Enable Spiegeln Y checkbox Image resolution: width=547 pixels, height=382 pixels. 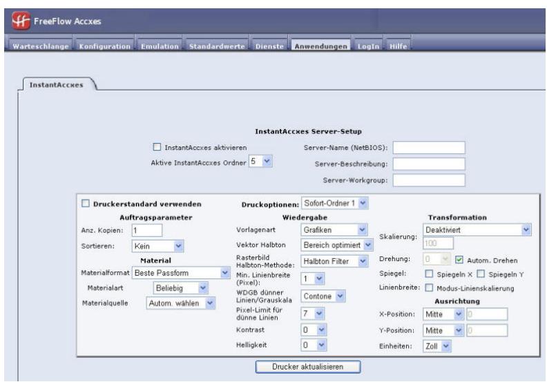point(481,274)
